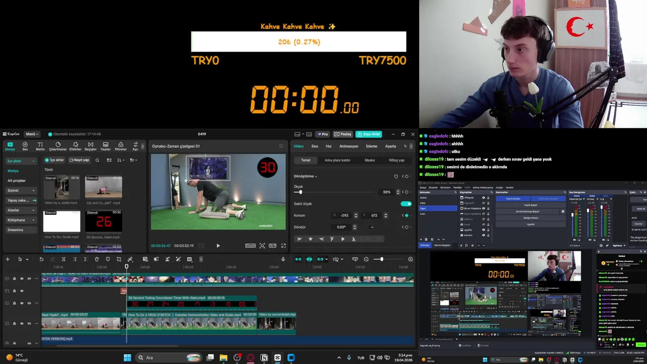Viewport: 647px width, 364px height.
Task: Click the Kayıt yap record button
Action: pos(79,160)
